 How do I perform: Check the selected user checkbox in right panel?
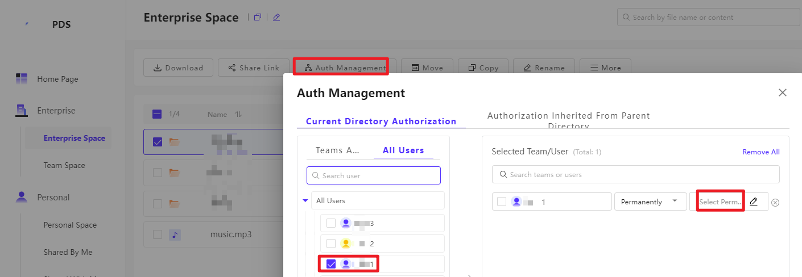click(502, 202)
